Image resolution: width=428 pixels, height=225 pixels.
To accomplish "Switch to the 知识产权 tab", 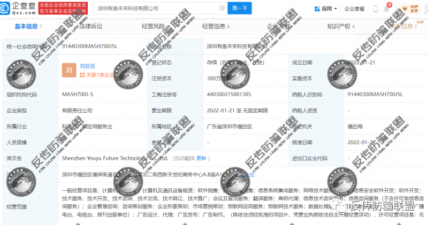I will point(341,26).
